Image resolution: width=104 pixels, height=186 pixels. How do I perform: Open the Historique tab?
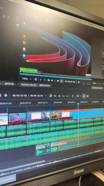[x=9, y=83]
